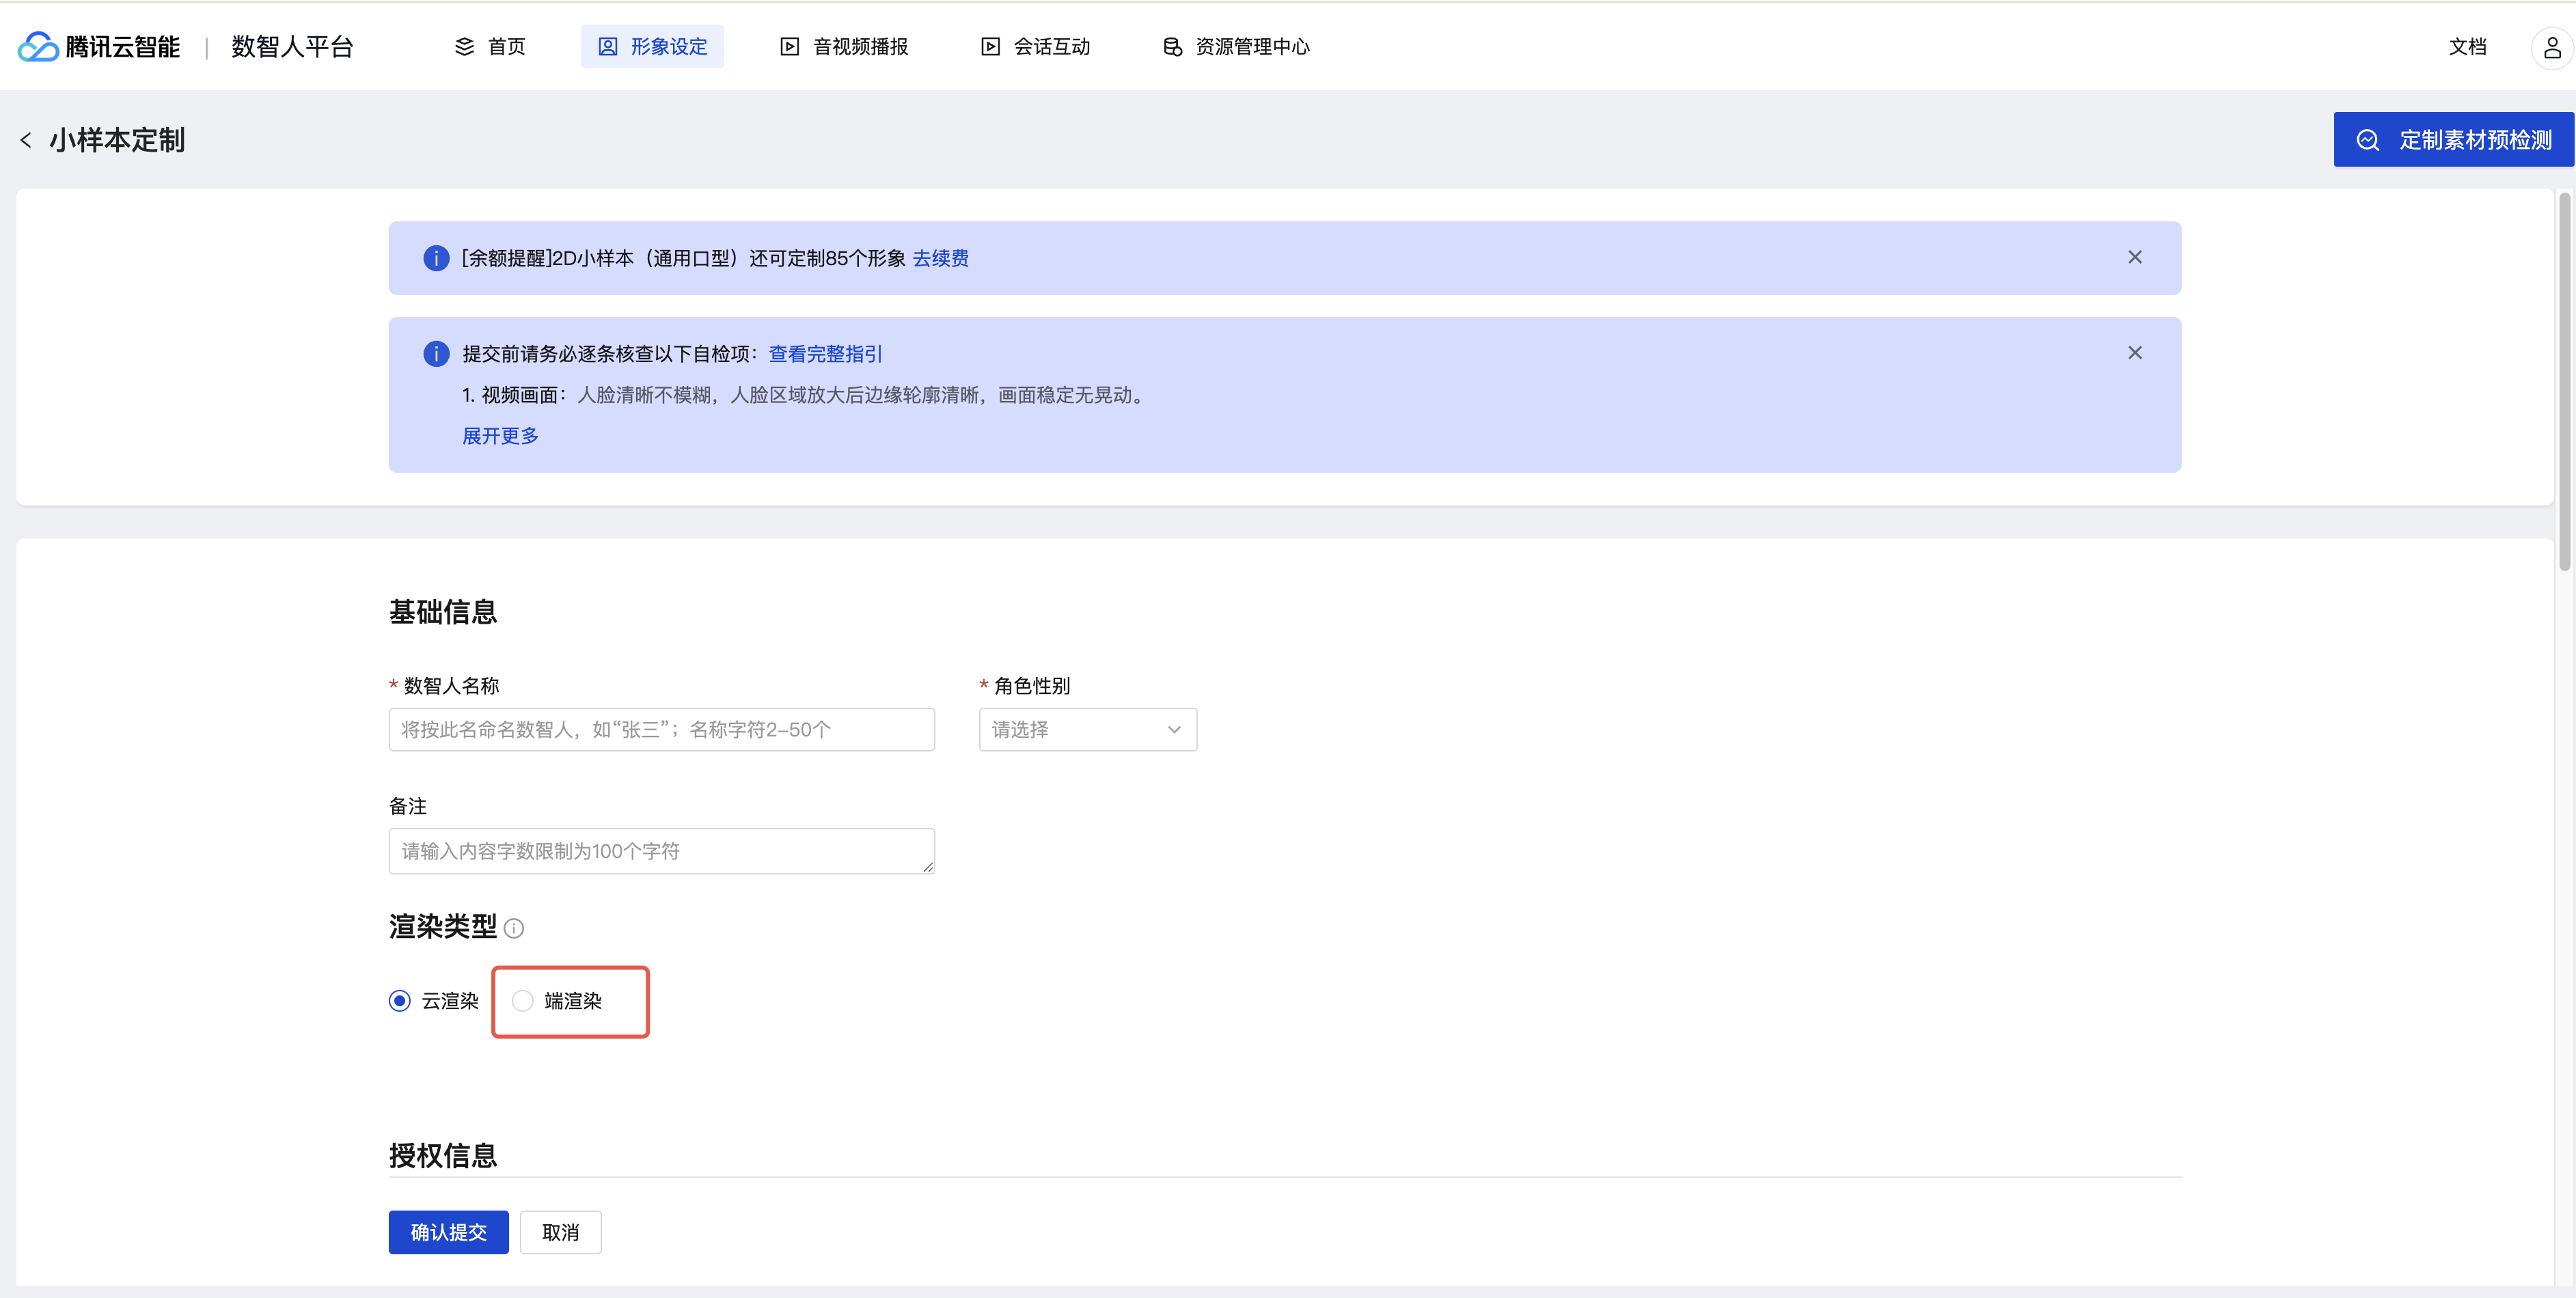The image size is (2576, 1298).
Task: Click the 去续费 link
Action: tap(940, 258)
